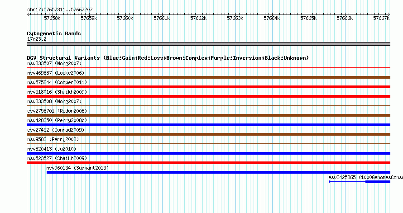Click the blue gain bar for nsv428350

coord(208,125)
